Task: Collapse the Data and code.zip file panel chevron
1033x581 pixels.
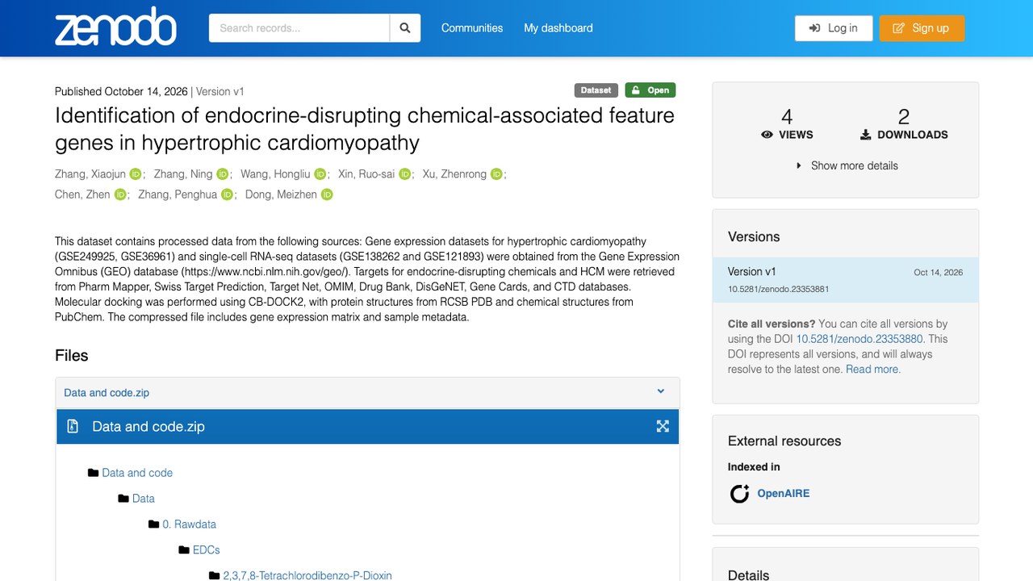Action: (660, 391)
